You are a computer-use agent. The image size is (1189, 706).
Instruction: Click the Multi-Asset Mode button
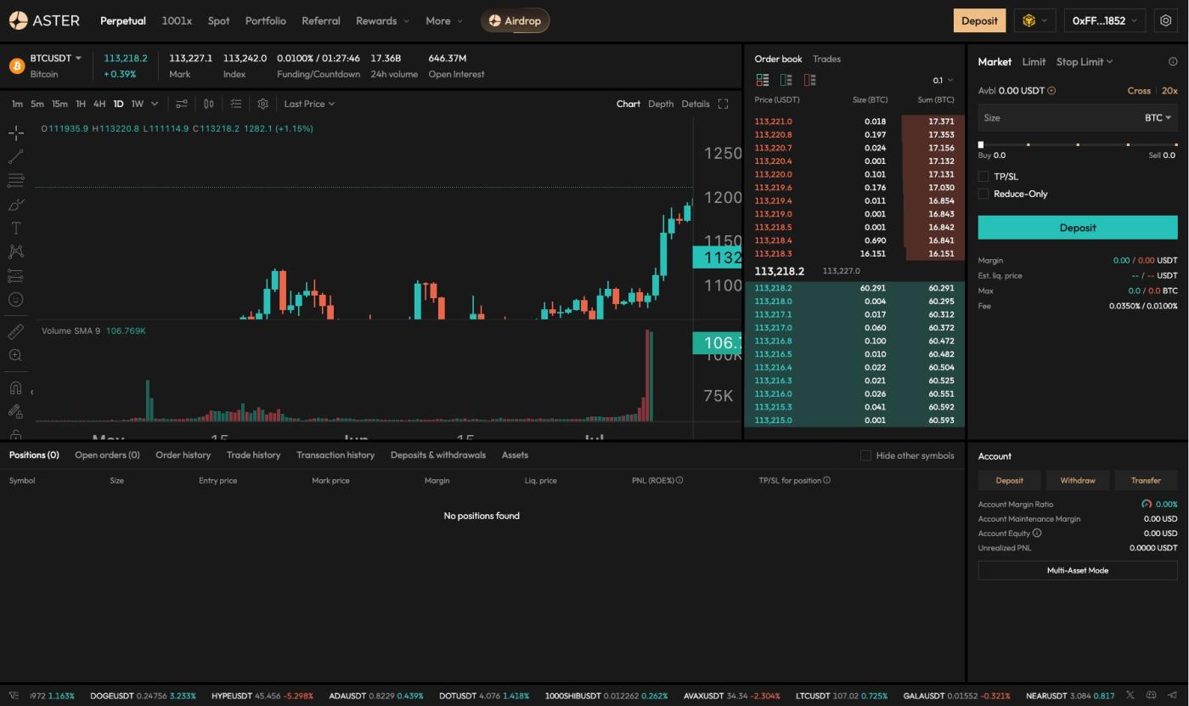click(x=1077, y=571)
